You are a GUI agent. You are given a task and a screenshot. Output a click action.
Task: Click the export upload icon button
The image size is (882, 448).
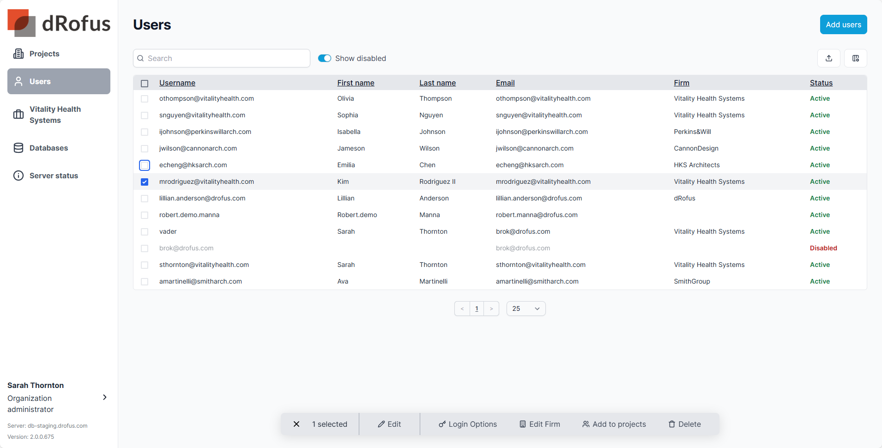pyautogui.click(x=828, y=58)
